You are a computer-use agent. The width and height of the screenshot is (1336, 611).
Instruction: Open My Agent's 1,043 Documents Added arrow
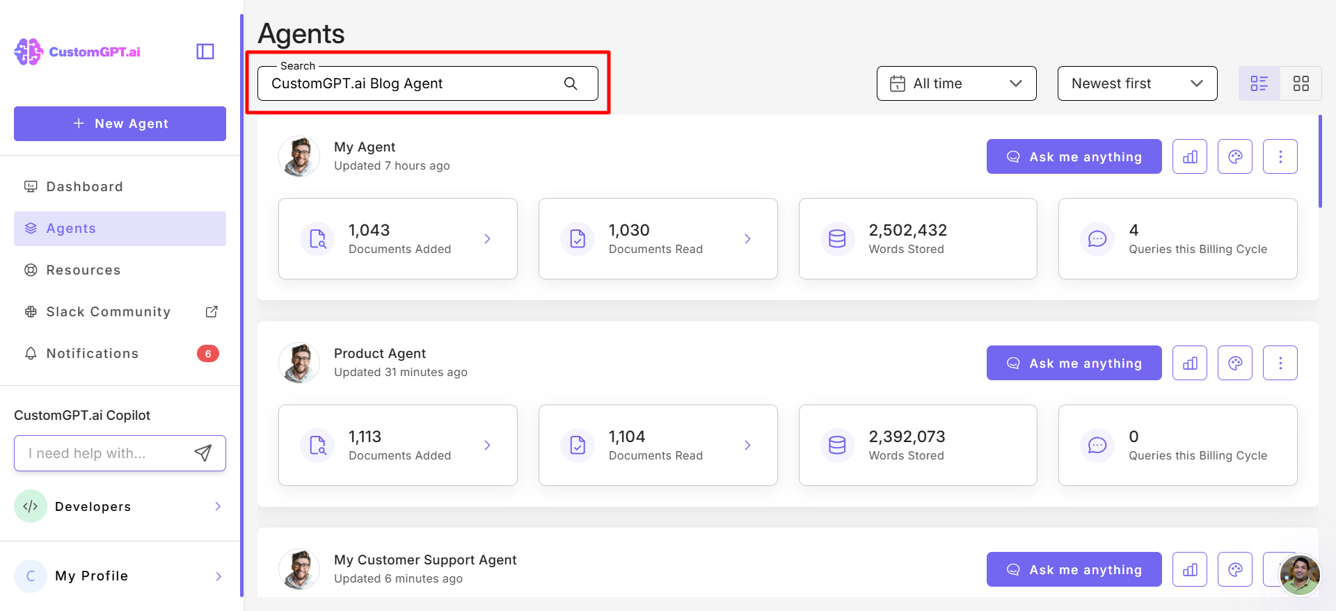pos(487,239)
